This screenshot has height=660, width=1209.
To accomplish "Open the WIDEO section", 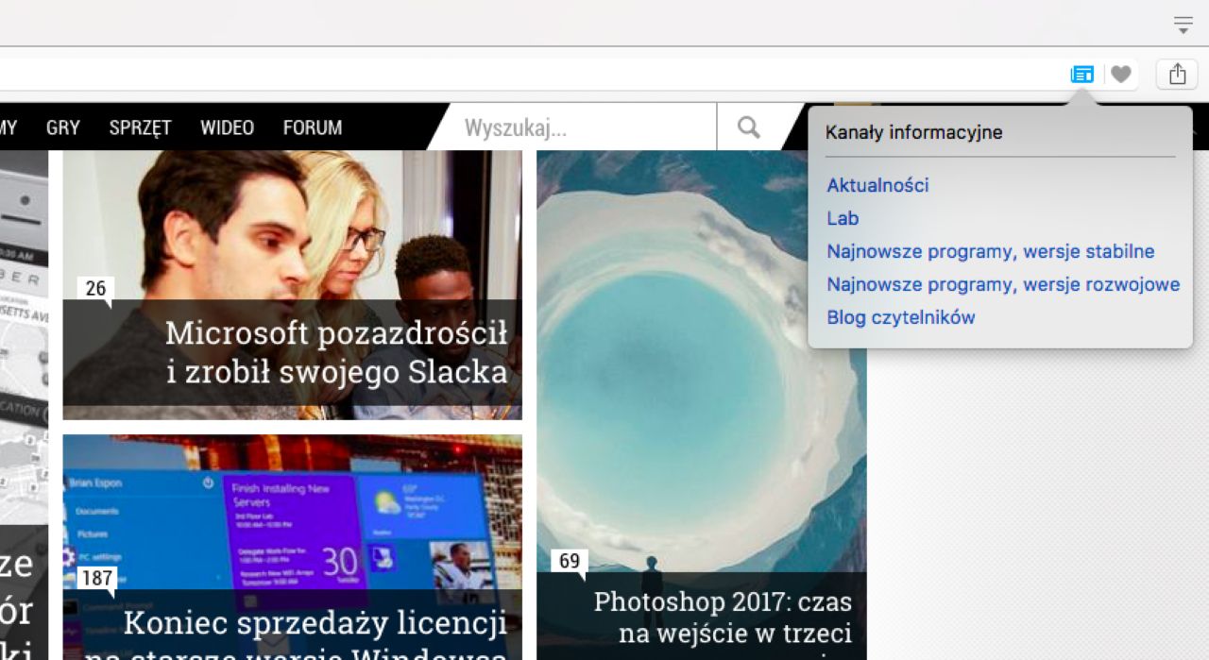I will coord(227,127).
